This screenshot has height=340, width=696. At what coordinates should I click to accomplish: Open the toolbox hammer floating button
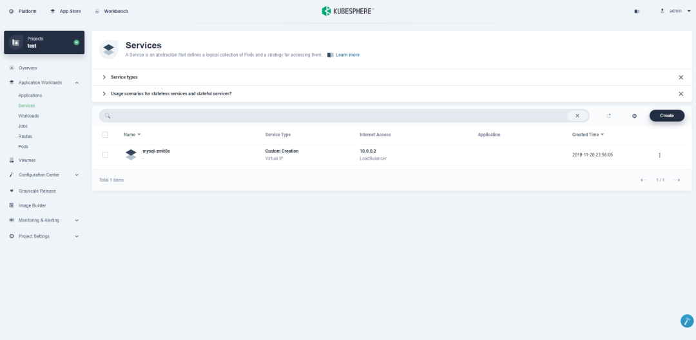tap(687, 321)
